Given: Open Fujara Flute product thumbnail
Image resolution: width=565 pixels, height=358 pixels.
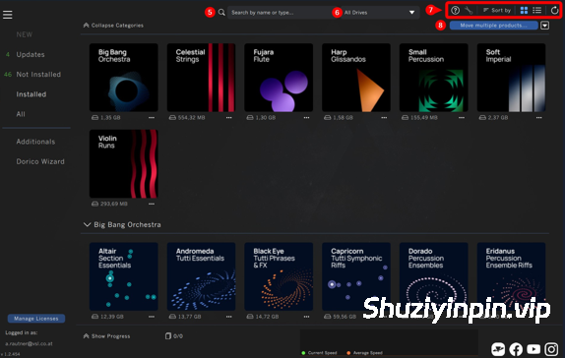Looking at the screenshot, I should [279, 78].
